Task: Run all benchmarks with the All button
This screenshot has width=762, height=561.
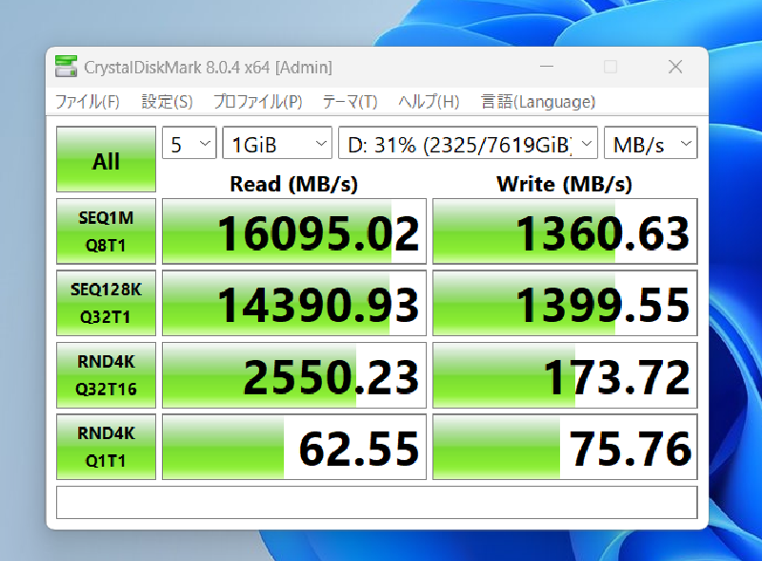Action: pyautogui.click(x=106, y=161)
